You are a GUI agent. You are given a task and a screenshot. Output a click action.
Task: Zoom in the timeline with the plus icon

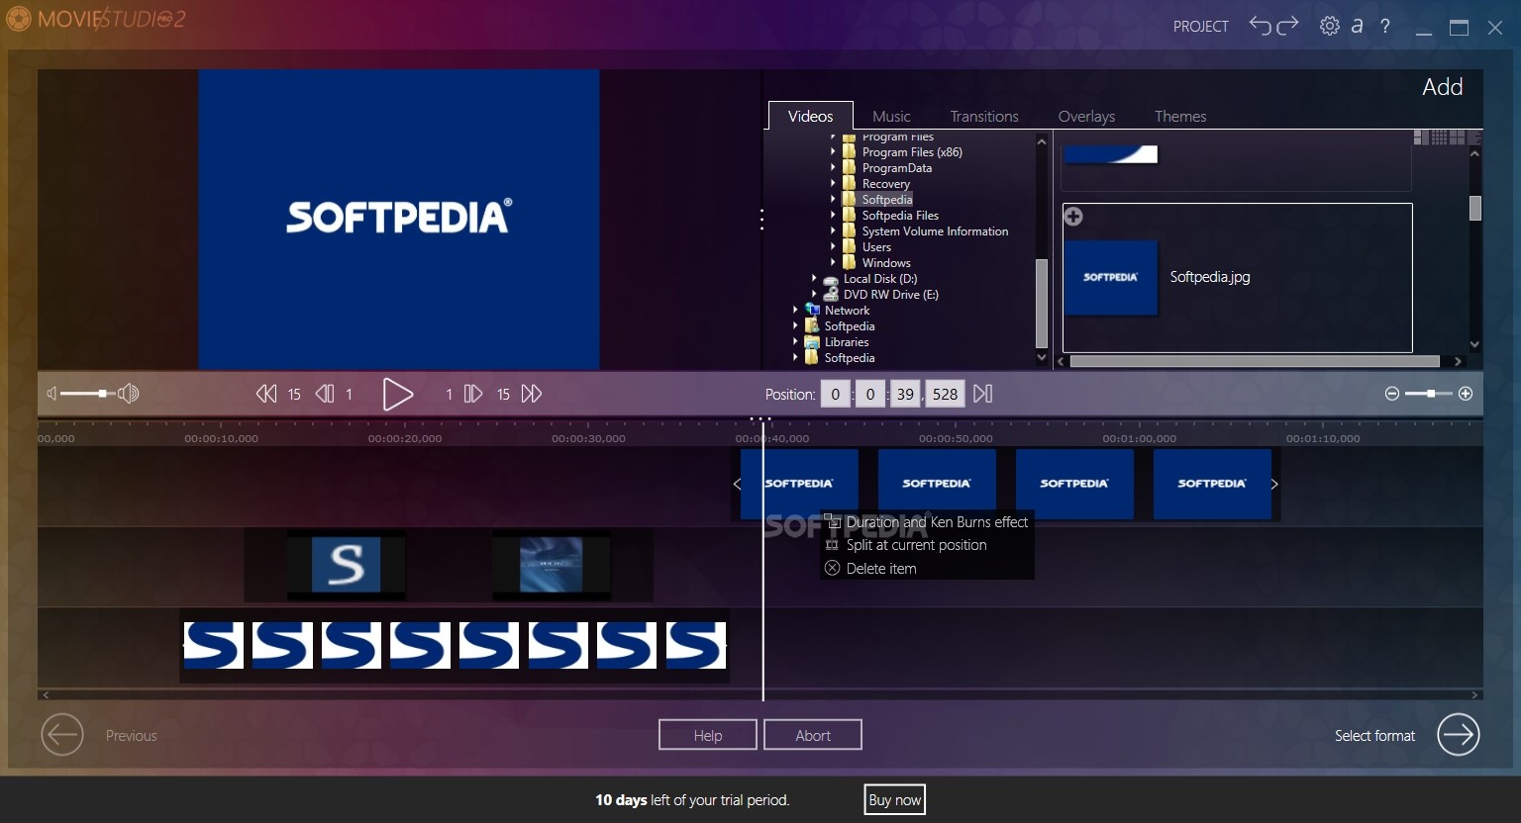pyautogui.click(x=1466, y=394)
